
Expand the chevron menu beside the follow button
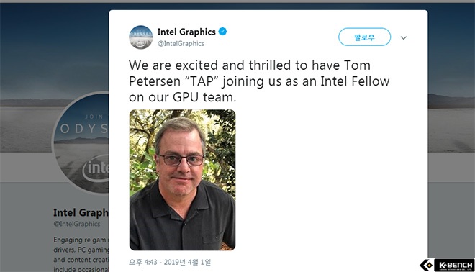tap(404, 38)
